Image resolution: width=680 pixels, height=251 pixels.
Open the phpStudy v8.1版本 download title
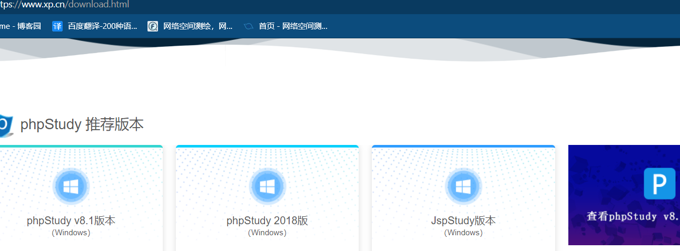[x=71, y=221]
